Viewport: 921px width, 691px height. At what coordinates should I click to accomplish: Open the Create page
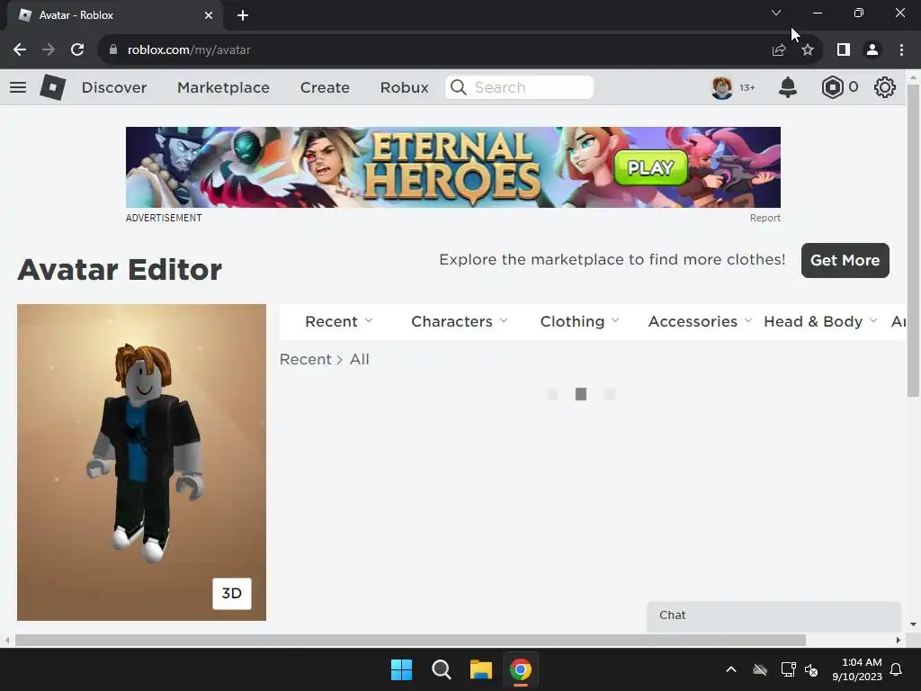pyautogui.click(x=325, y=87)
